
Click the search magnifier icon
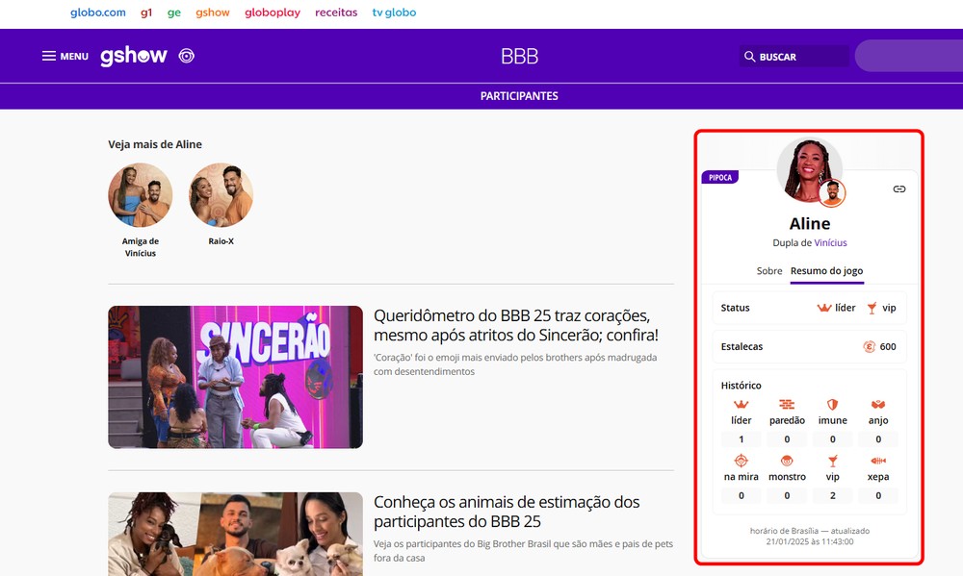tap(749, 57)
